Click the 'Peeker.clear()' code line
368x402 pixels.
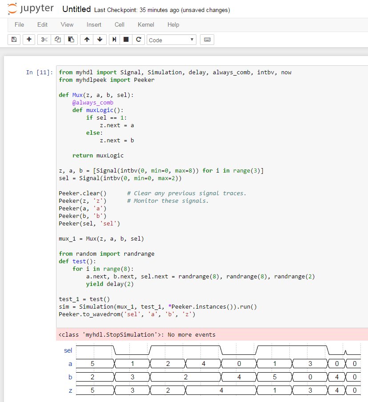83,193
